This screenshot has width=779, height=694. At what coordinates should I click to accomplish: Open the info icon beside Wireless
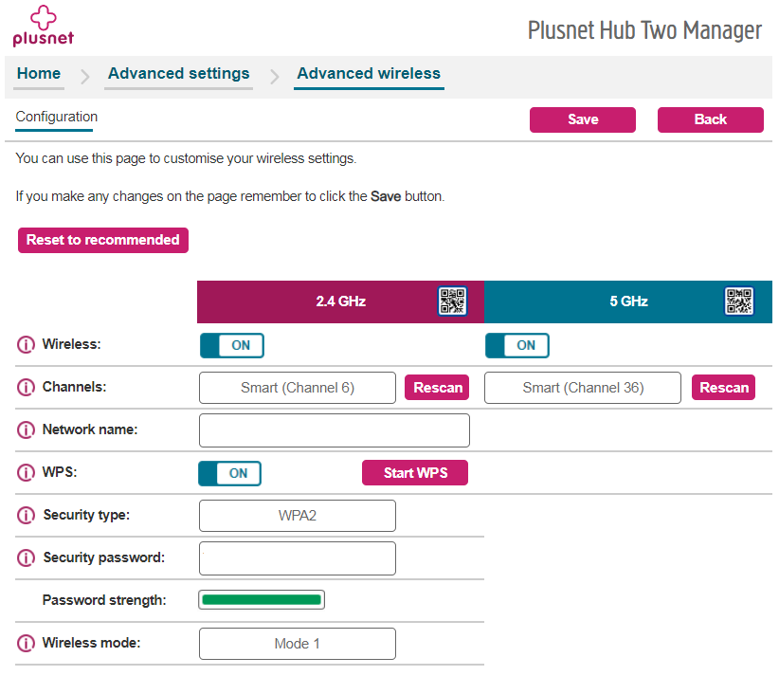26,344
